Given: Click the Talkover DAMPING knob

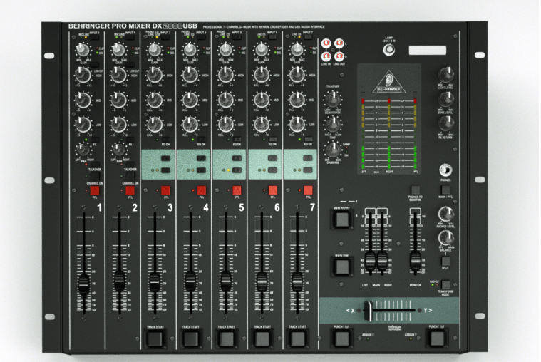Looking at the screenshot, I should click(333, 149).
